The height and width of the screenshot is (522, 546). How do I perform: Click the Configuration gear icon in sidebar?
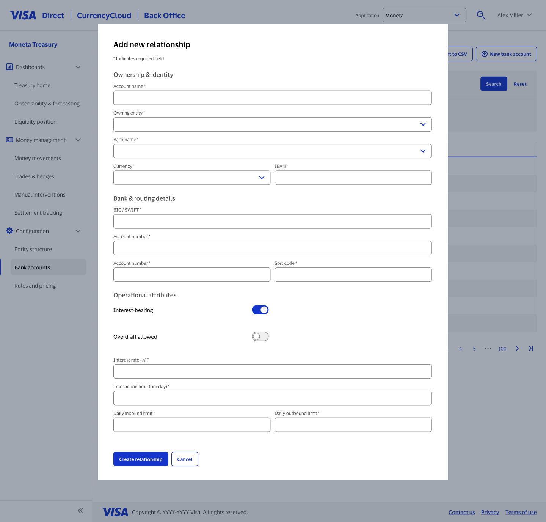[x=9, y=231]
